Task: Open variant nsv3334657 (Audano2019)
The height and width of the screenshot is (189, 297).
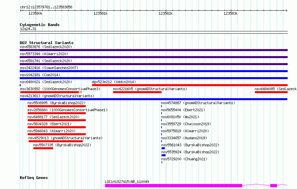Action: 184,138
